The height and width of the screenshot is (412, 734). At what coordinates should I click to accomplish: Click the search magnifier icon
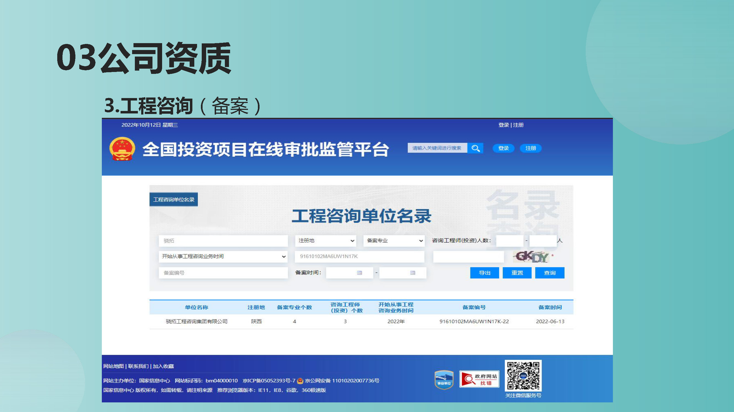pyautogui.click(x=475, y=148)
